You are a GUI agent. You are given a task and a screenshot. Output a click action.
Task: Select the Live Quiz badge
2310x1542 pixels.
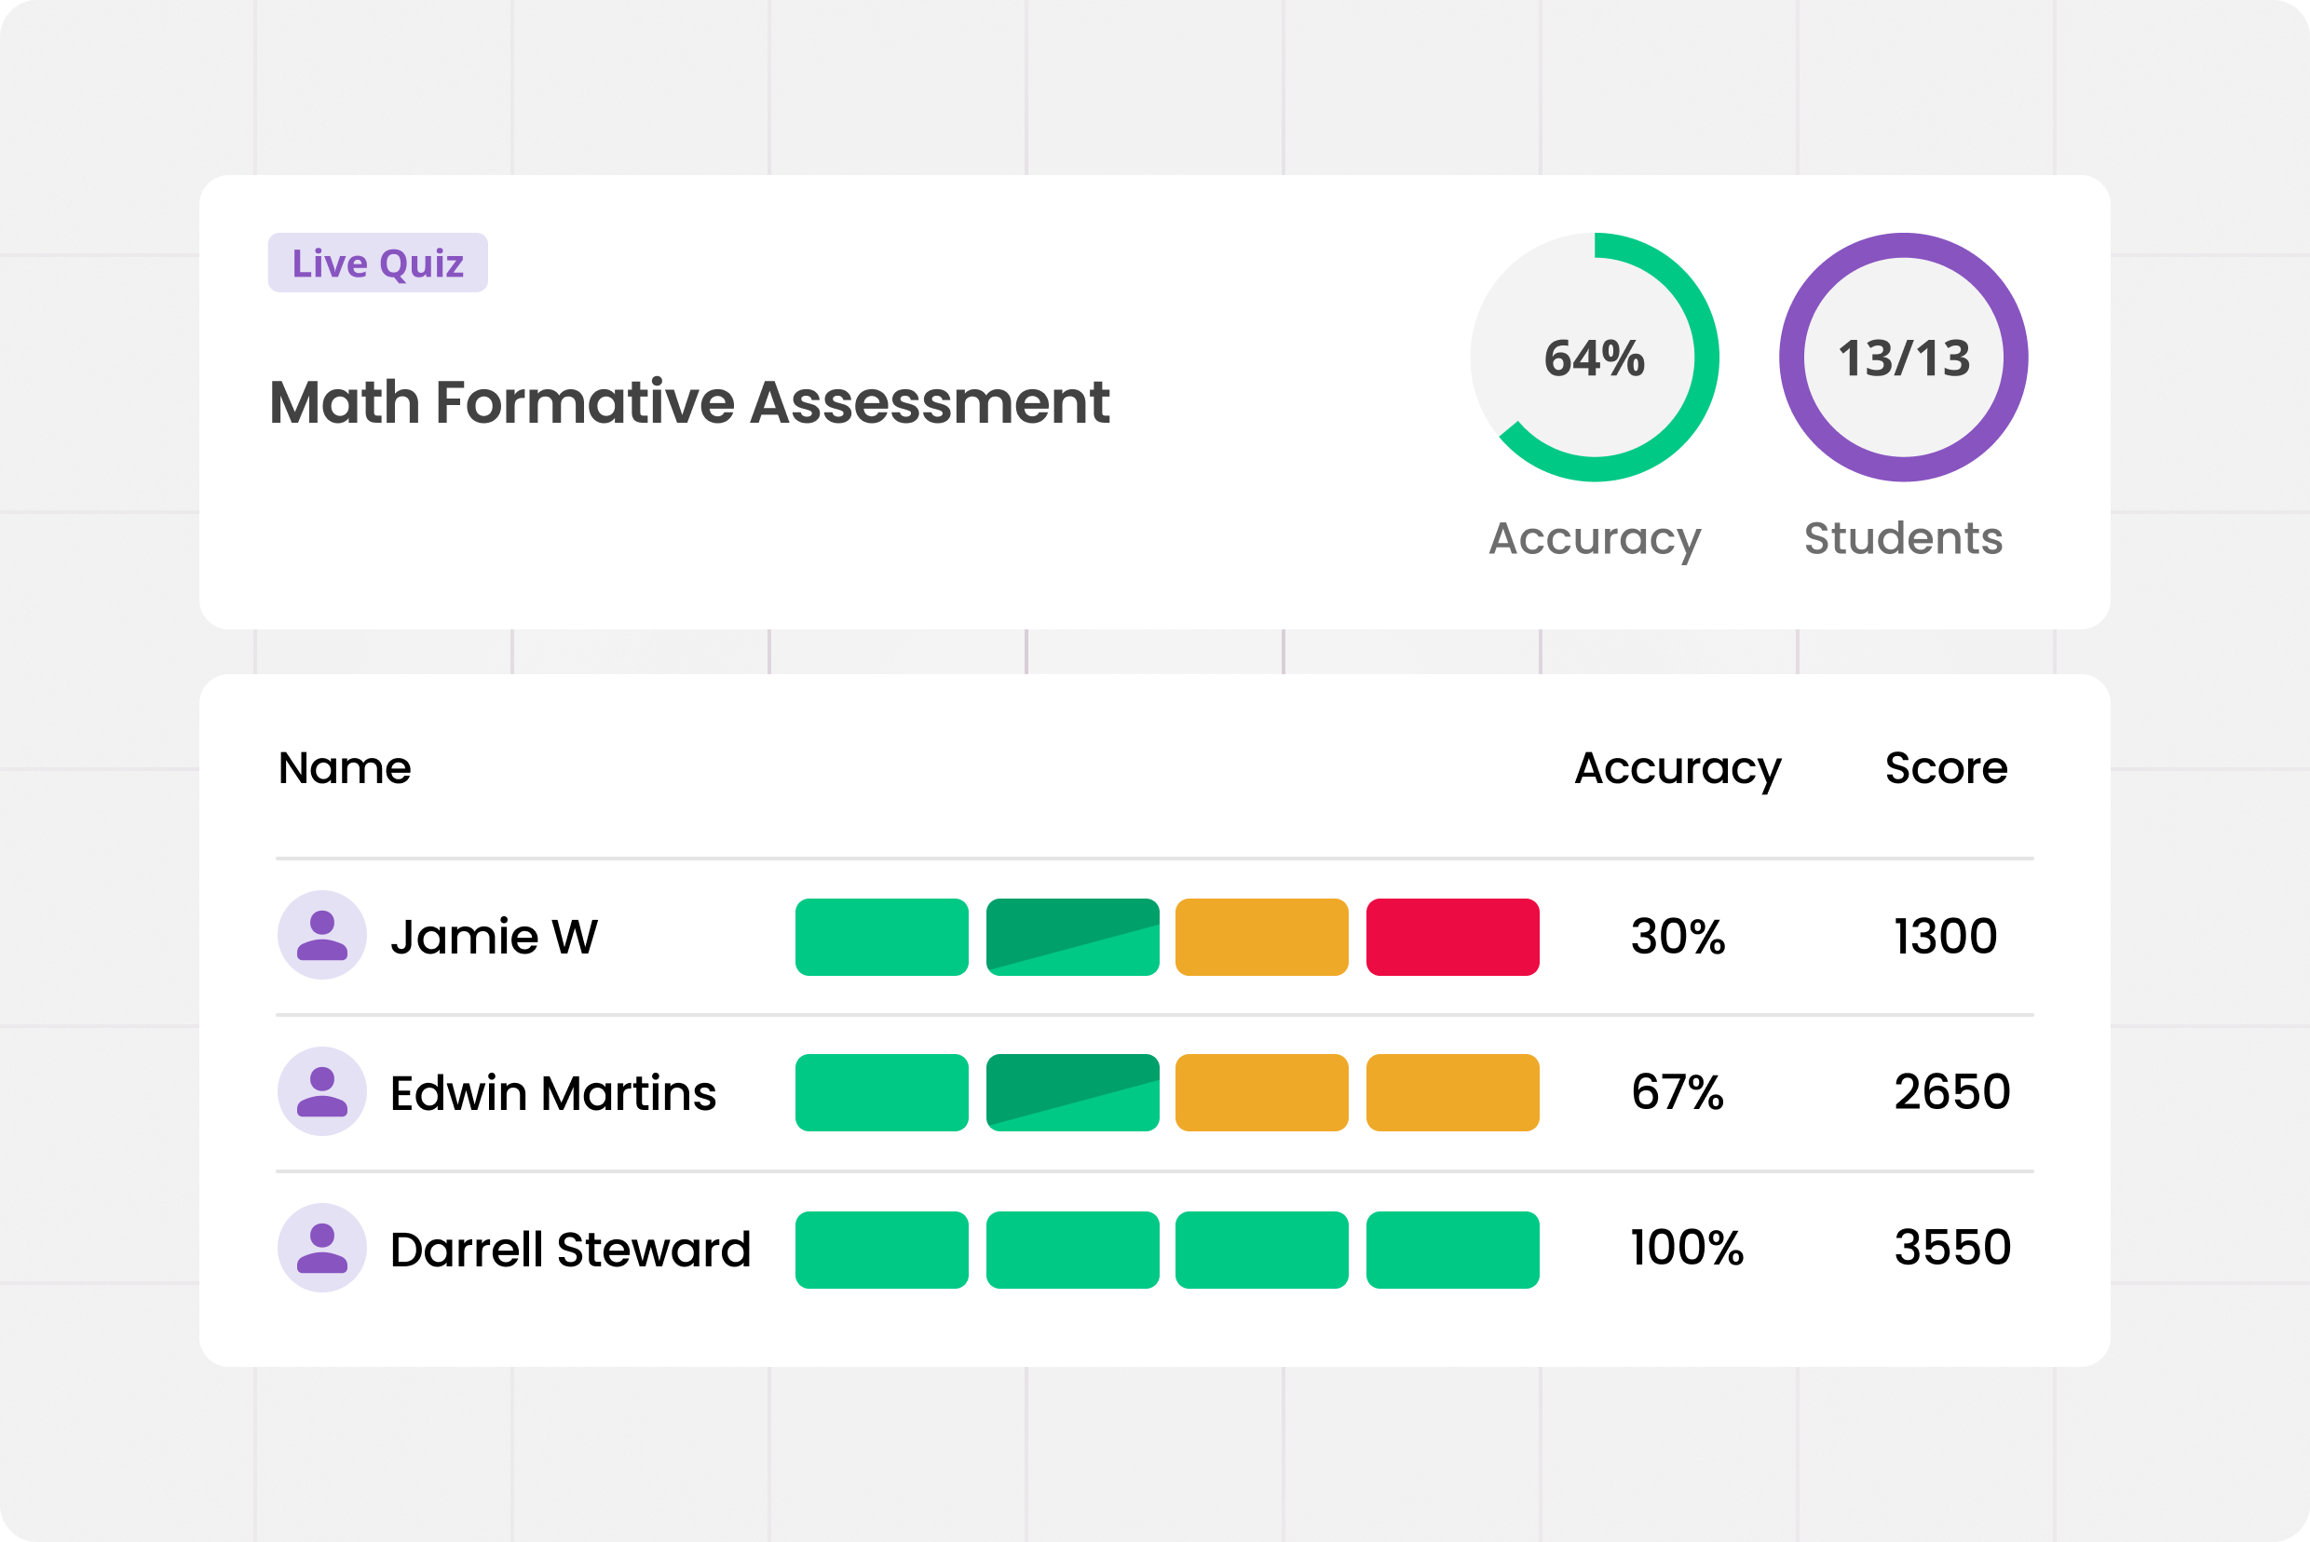click(378, 263)
